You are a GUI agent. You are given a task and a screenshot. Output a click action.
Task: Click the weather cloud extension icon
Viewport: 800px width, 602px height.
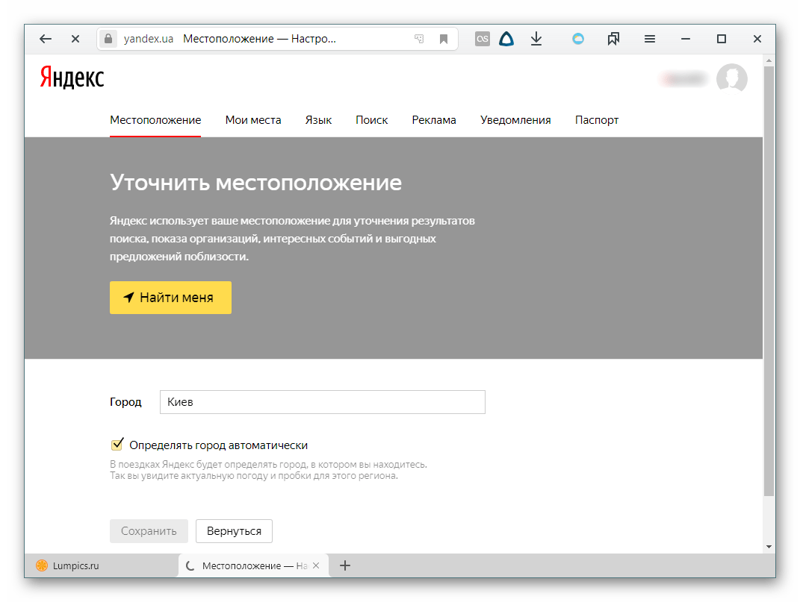(578, 40)
